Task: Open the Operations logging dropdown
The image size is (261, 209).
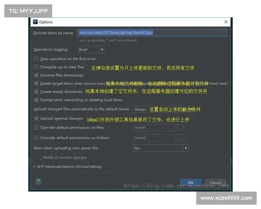Action: 91,50
